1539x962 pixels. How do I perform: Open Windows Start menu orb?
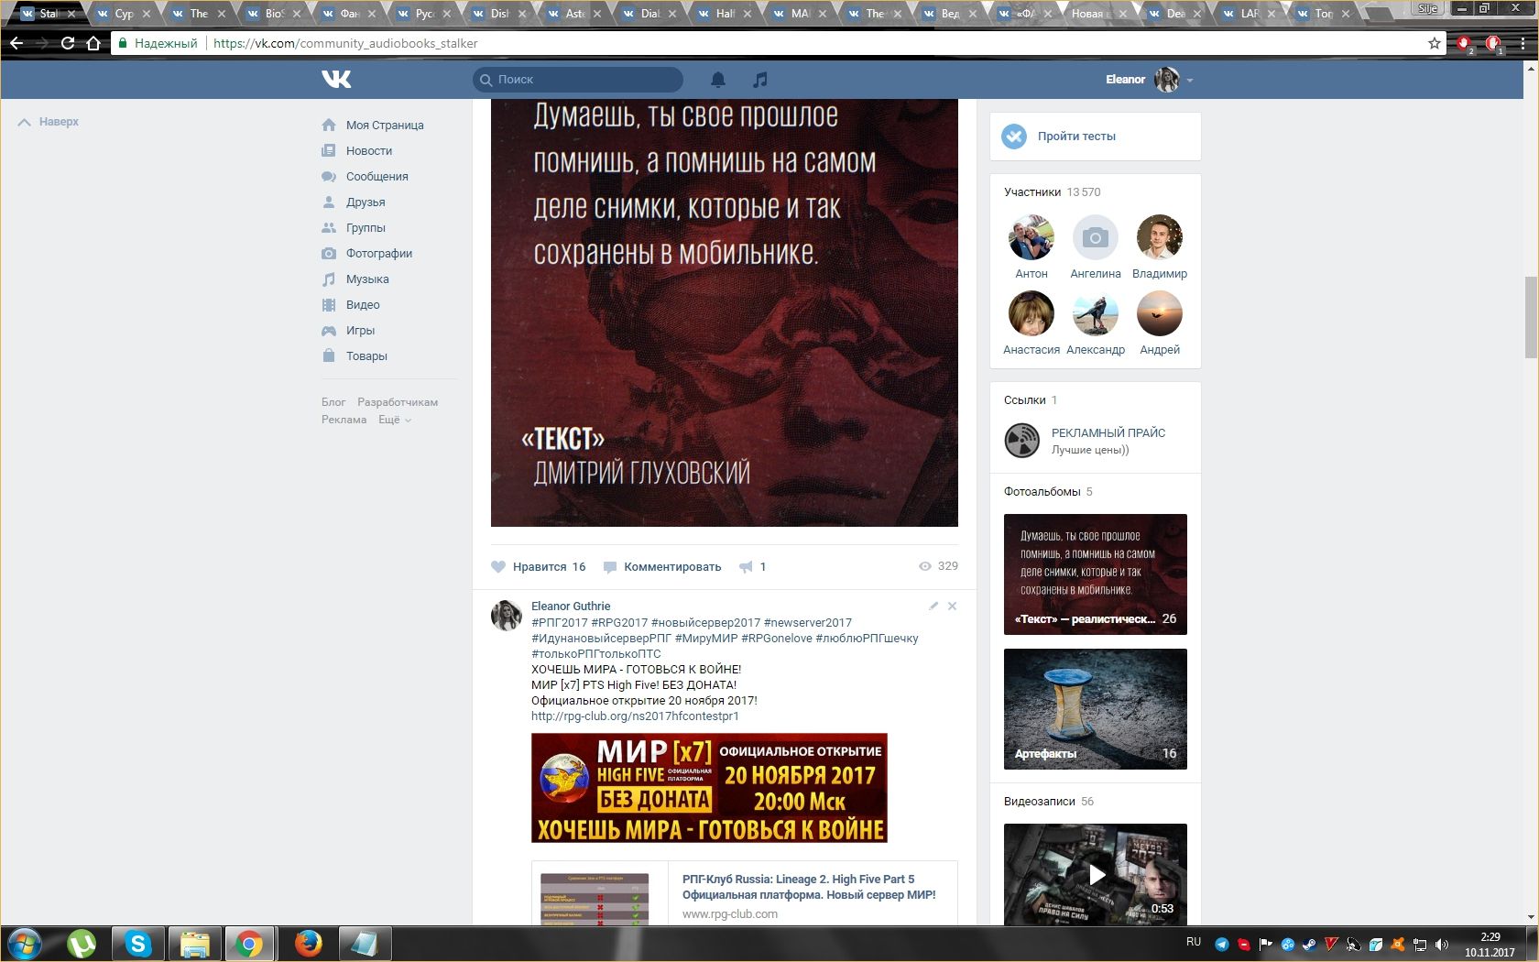25,944
